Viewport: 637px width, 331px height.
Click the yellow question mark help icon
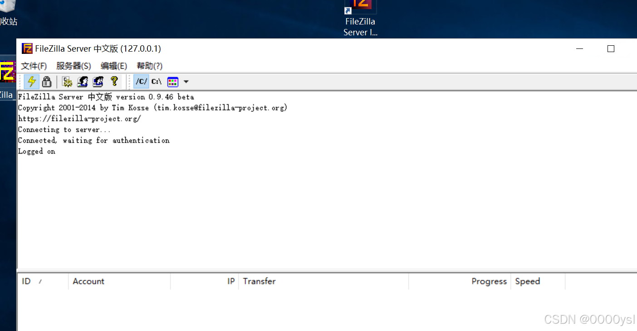pos(114,82)
